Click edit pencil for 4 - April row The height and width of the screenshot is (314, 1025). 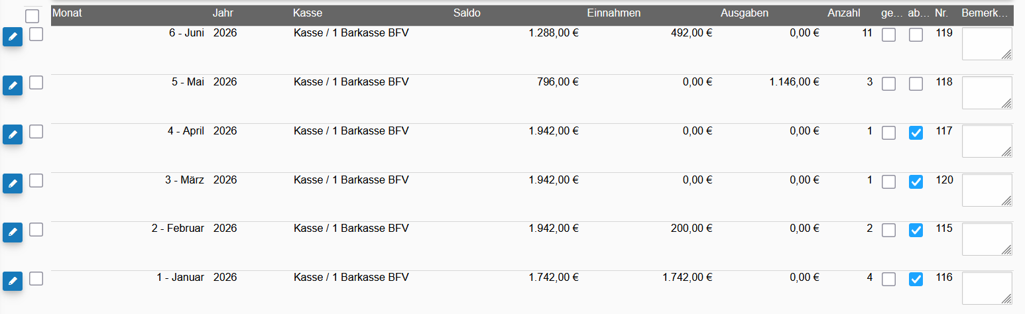click(13, 134)
